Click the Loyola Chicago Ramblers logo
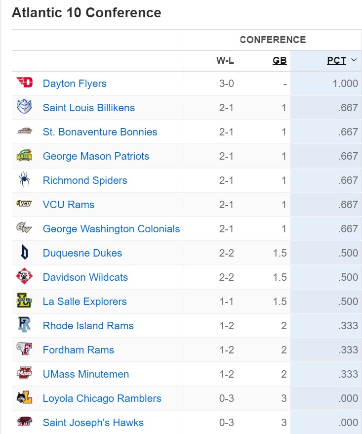 click(x=24, y=398)
